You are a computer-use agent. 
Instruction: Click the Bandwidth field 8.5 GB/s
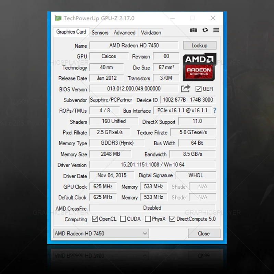tap(193, 154)
